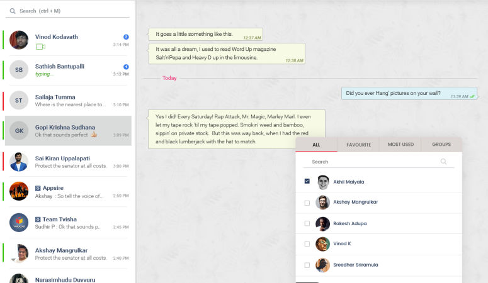The image size is (488, 283).
Task: Click Sreedhar Sriramula's avatar in picker
Action: point(323,265)
